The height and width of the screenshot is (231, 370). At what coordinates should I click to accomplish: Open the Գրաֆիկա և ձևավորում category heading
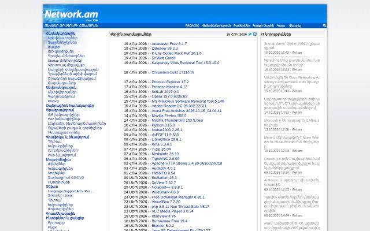(68, 137)
